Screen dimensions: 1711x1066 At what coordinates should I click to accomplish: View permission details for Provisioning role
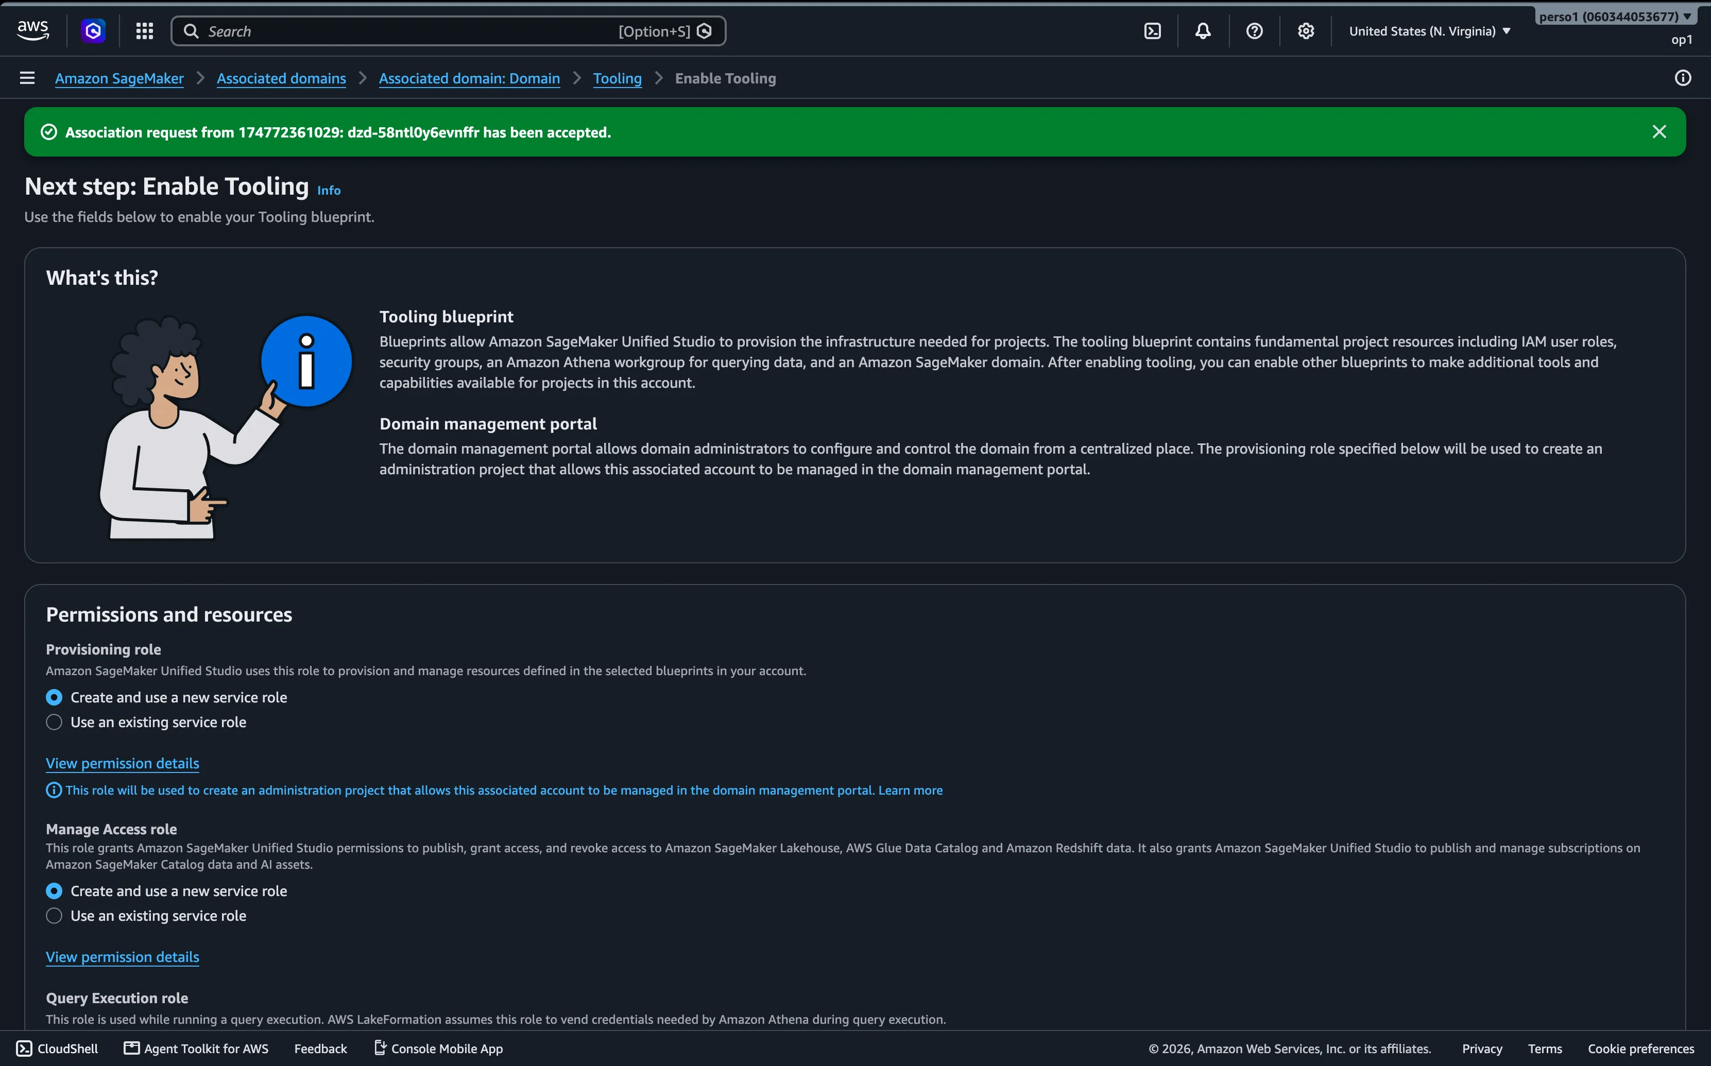pos(123,763)
